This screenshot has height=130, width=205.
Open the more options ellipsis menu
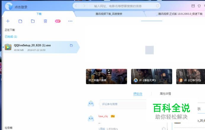[70, 21]
